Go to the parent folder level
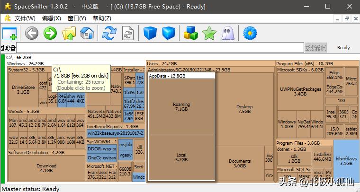Screen dimensions: 360x192 [69, 33]
